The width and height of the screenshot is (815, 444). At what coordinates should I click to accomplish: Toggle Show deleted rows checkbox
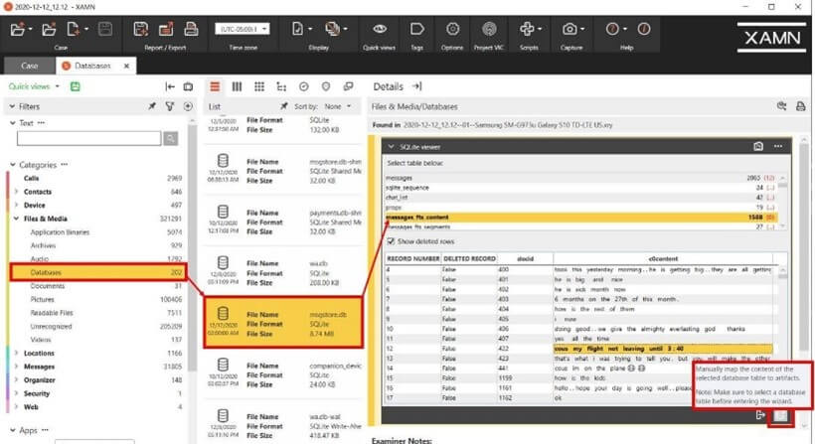coord(392,239)
